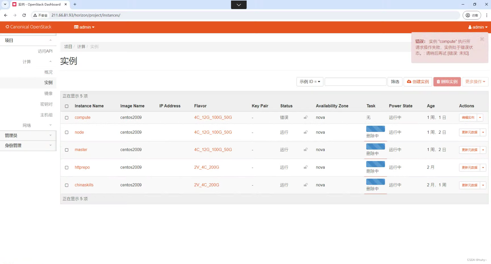The height and width of the screenshot is (264, 491).
Task: Open the tab search chevron in title bar
Action: (x=5, y=4)
